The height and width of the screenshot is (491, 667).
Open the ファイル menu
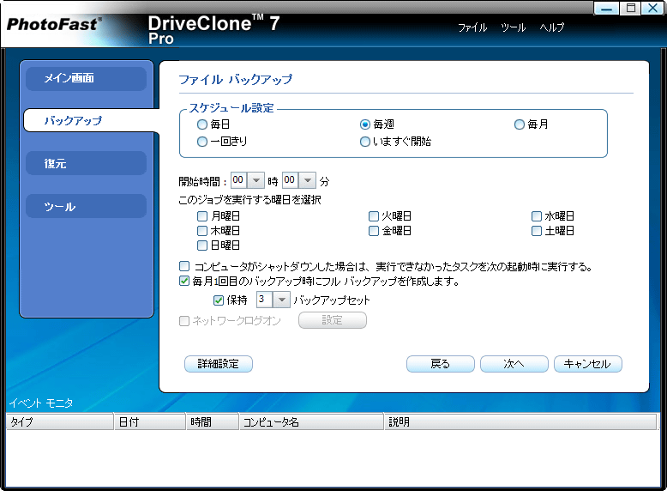click(x=472, y=27)
